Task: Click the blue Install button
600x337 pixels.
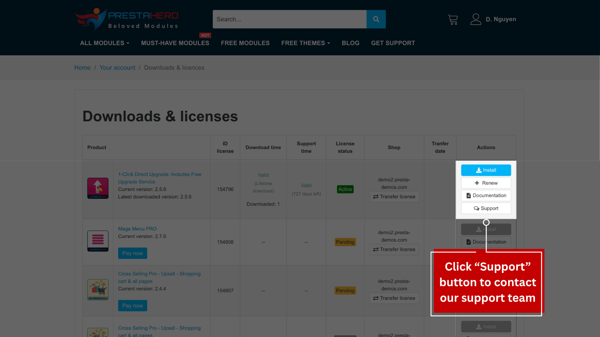Action: 486,170
